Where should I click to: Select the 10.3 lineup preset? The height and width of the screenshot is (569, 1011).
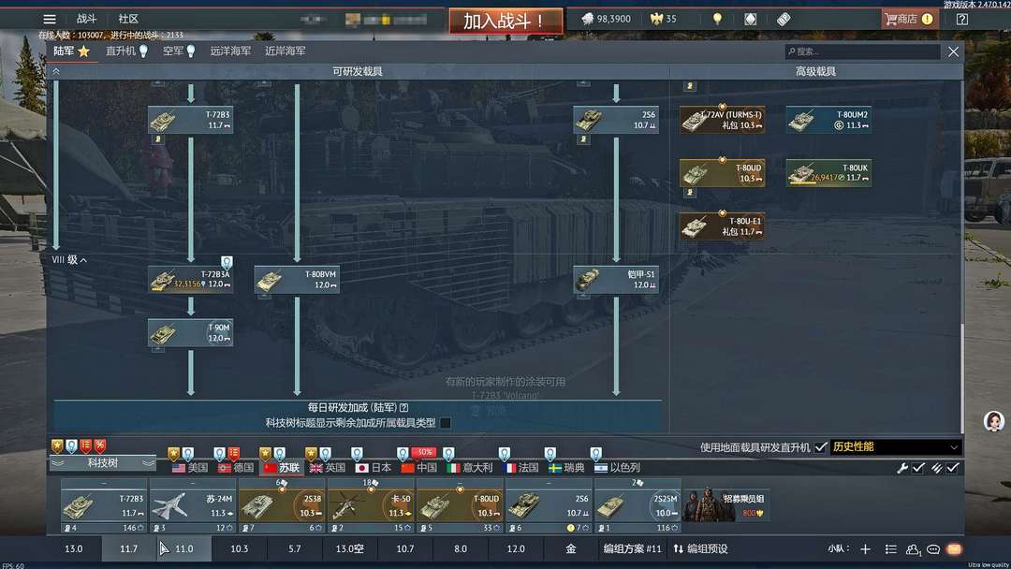coord(240,549)
